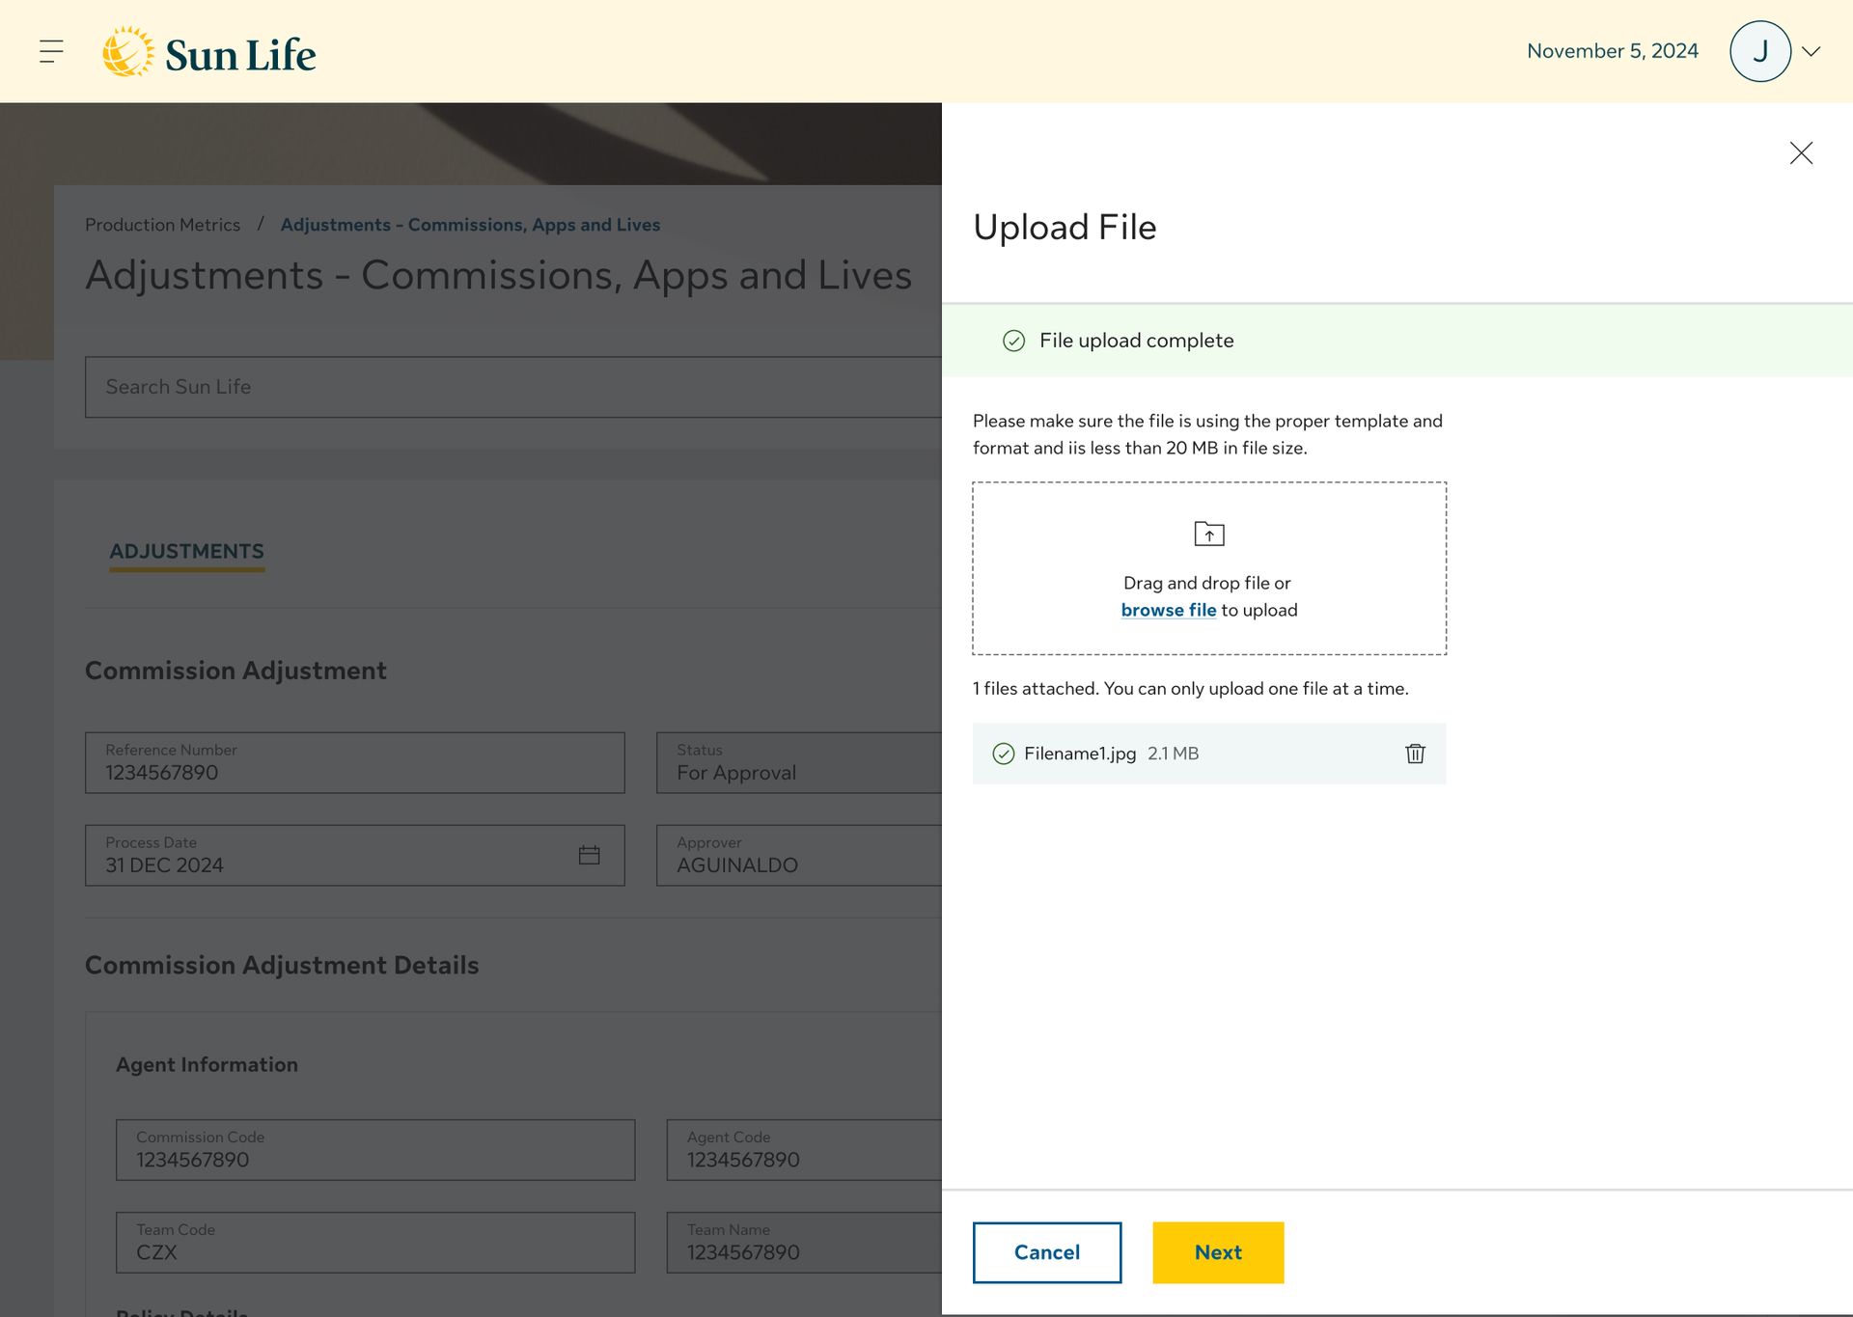Open the Process Date calendar icon

coord(590,855)
